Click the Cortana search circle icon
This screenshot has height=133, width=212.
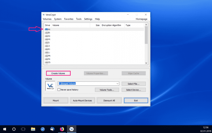click(14, 129)
